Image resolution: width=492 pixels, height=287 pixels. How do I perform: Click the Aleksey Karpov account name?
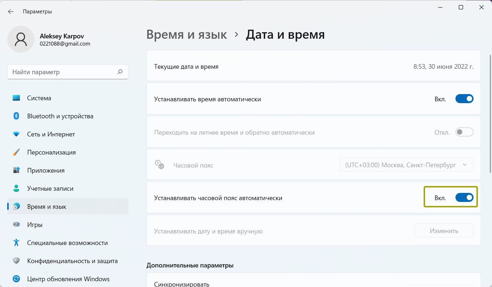[x=62, y=36]
